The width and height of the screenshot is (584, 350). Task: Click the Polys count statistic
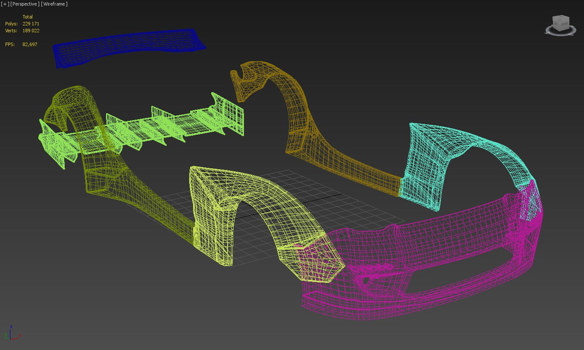[31, 24]
